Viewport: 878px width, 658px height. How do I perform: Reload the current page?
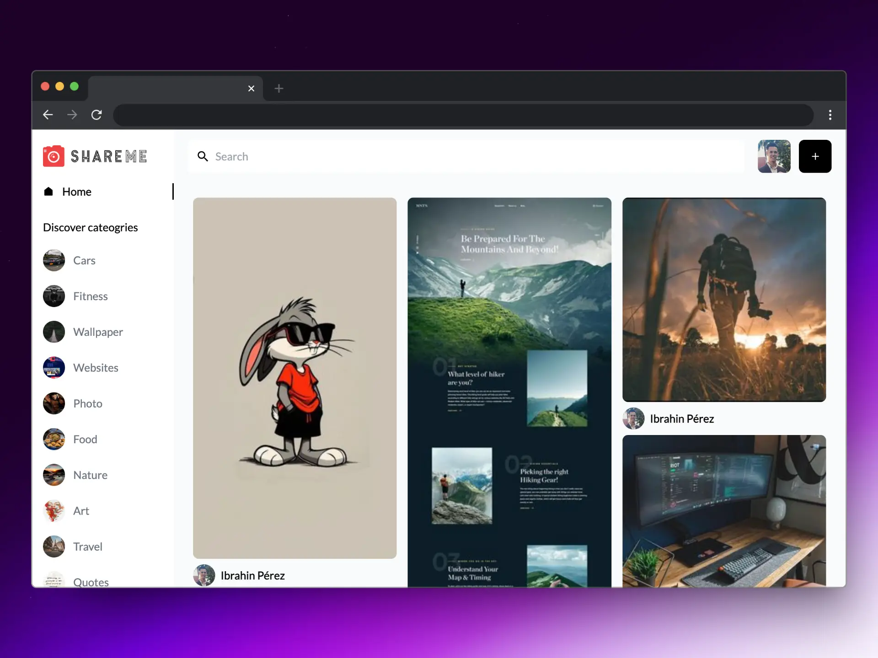coord(96,115)
